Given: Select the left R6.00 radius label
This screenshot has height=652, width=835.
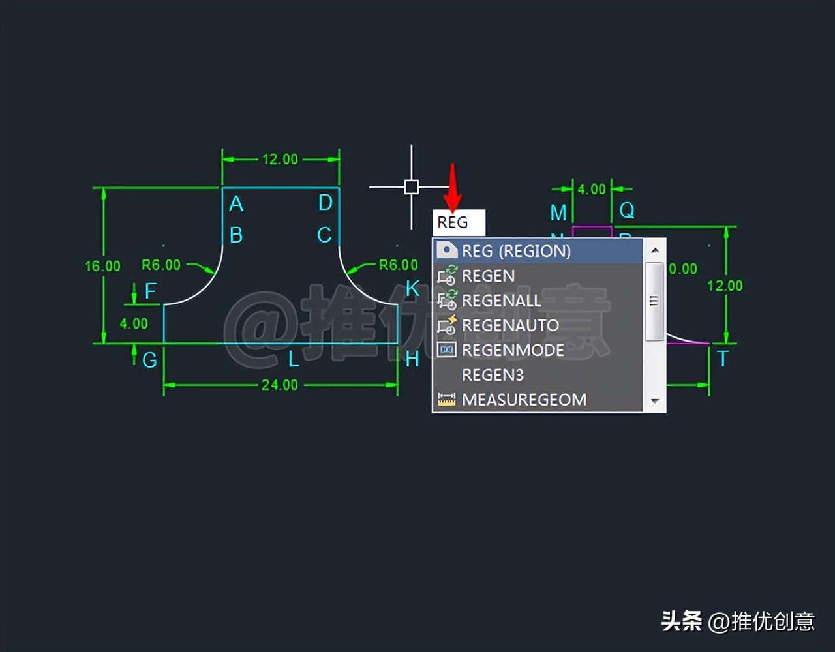Looking at the screenshot, I should pyautogui.click(x=162, y=265).
